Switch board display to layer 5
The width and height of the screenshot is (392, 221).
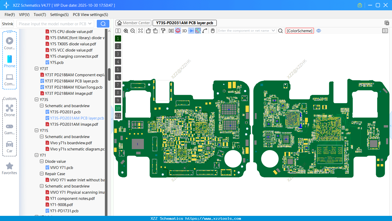click(118, 69)
